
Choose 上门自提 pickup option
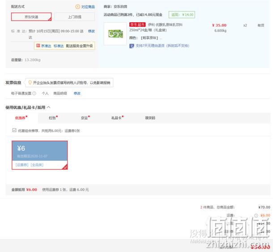75,17
